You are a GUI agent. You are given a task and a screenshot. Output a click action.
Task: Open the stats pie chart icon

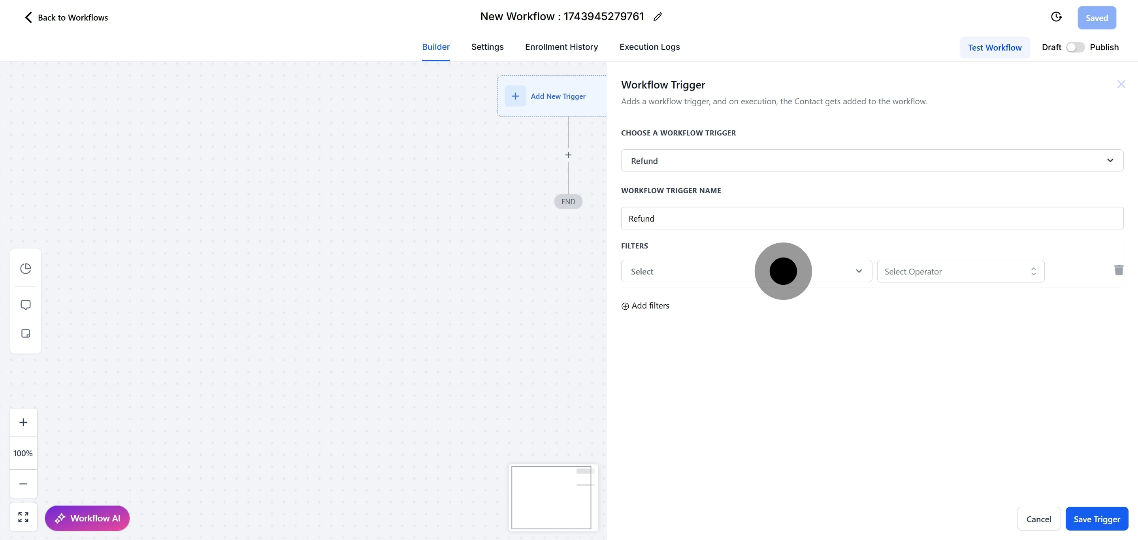(x=26, y=269)
